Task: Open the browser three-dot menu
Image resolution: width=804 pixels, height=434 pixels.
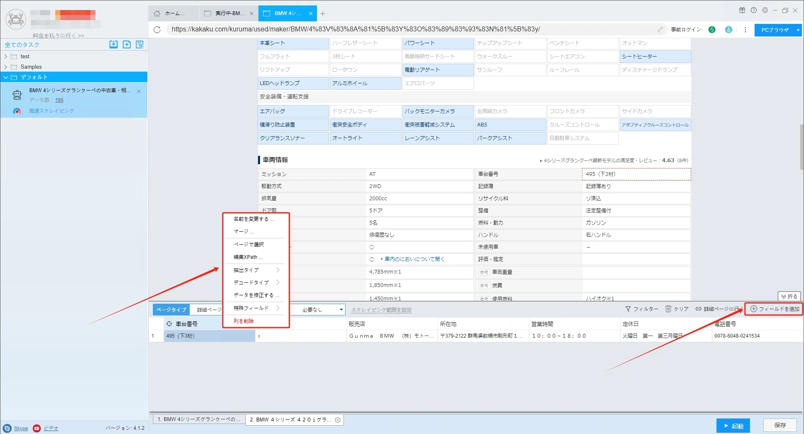Action: click(x=745, y=30)
